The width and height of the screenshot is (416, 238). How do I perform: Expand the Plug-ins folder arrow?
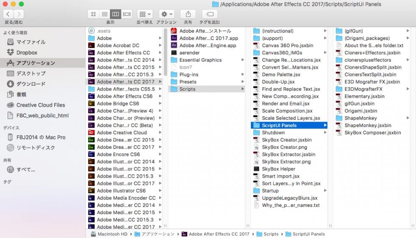pos(243,74)
